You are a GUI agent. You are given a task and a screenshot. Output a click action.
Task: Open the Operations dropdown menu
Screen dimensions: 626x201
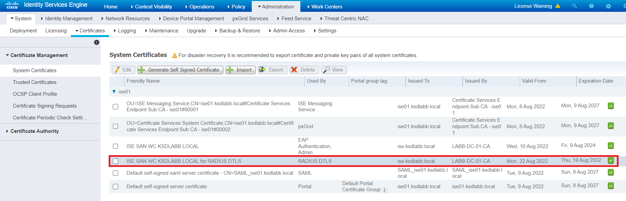coord(199,6)
